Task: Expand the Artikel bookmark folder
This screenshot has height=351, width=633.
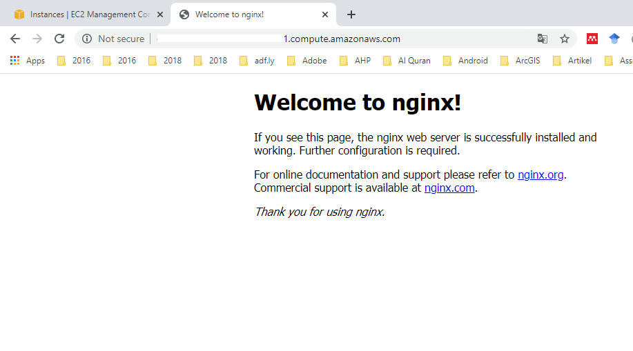Action: tap(572, 61)
